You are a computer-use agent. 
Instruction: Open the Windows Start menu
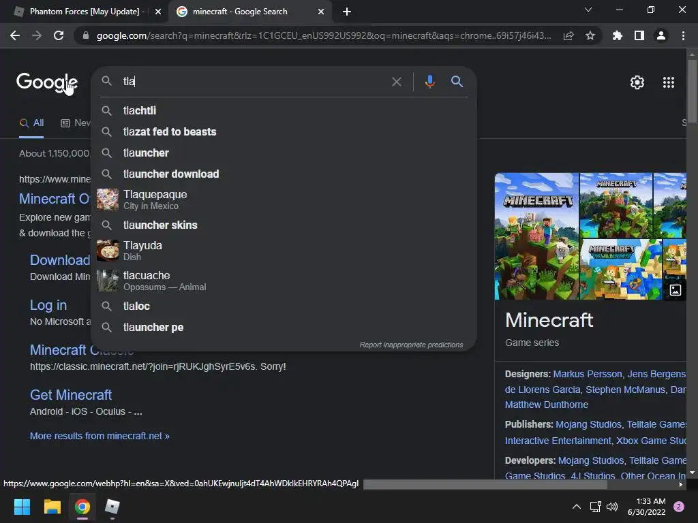click(x=22, y=507)
